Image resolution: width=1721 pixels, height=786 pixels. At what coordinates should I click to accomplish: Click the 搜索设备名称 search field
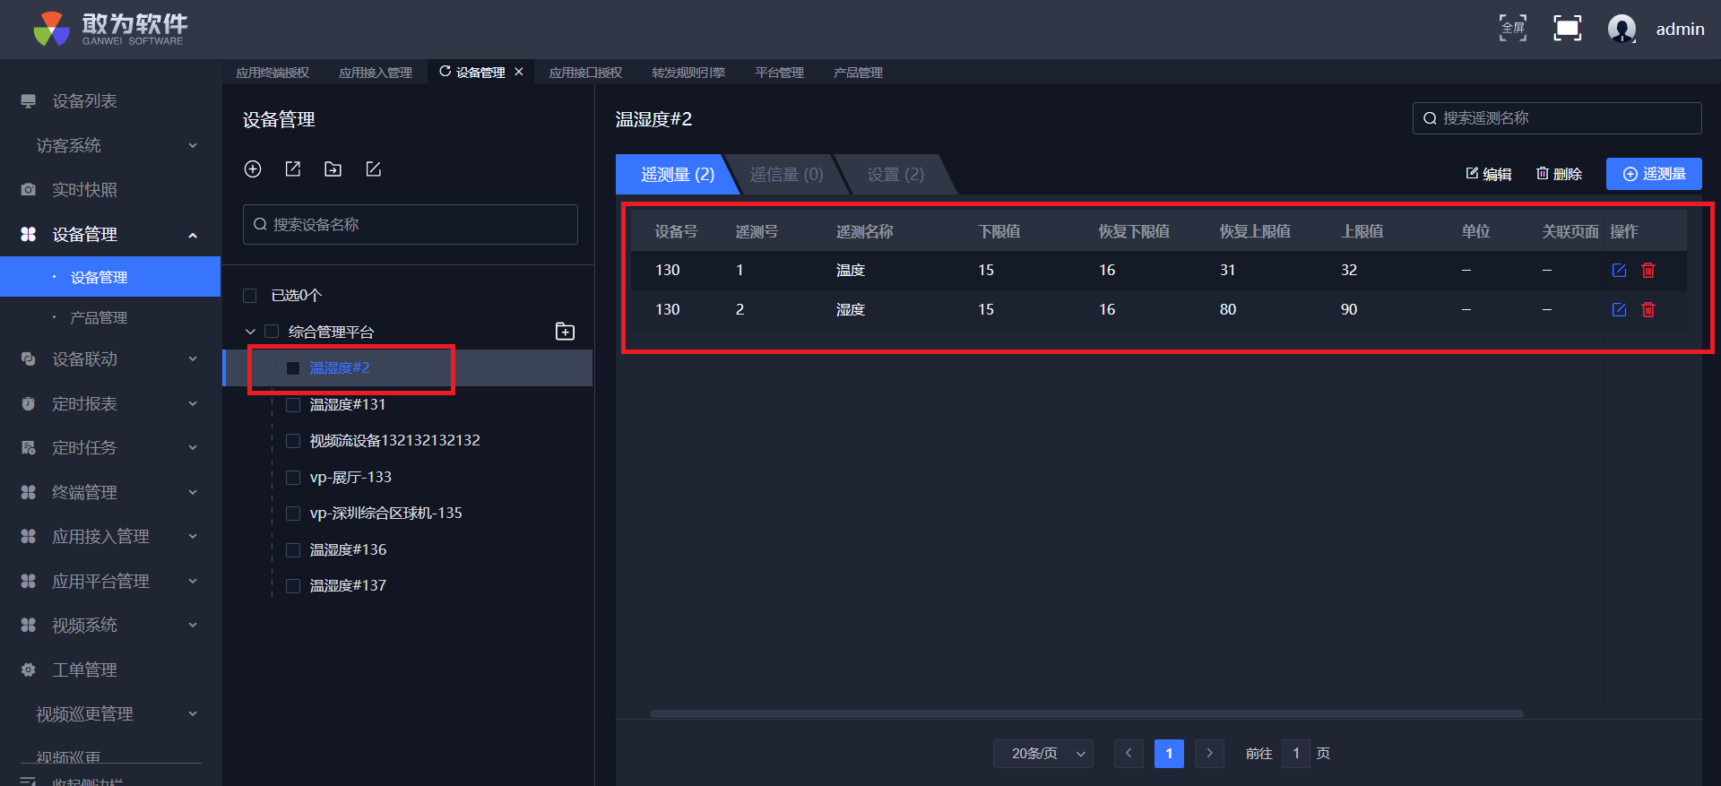[x=411, y=224]
